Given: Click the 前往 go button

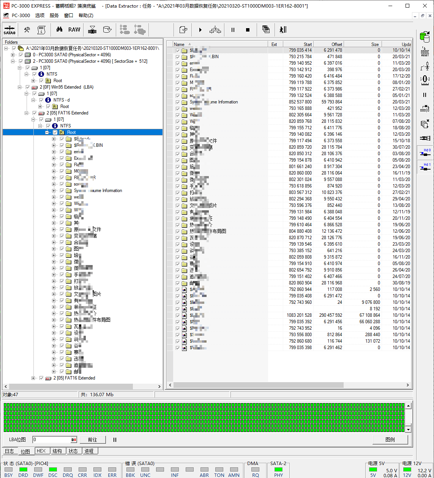Looking at the screenshot, I should click(92, 440).
